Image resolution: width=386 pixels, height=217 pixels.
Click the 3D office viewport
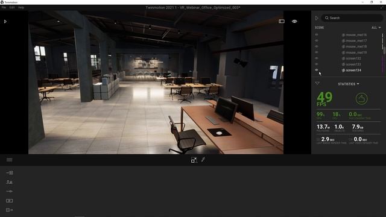click(x=156, y=83)
